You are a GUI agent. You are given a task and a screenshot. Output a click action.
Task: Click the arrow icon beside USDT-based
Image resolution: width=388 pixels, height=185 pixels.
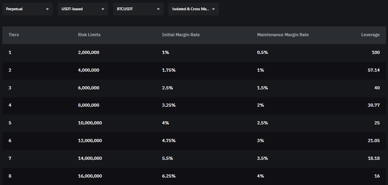103,9
